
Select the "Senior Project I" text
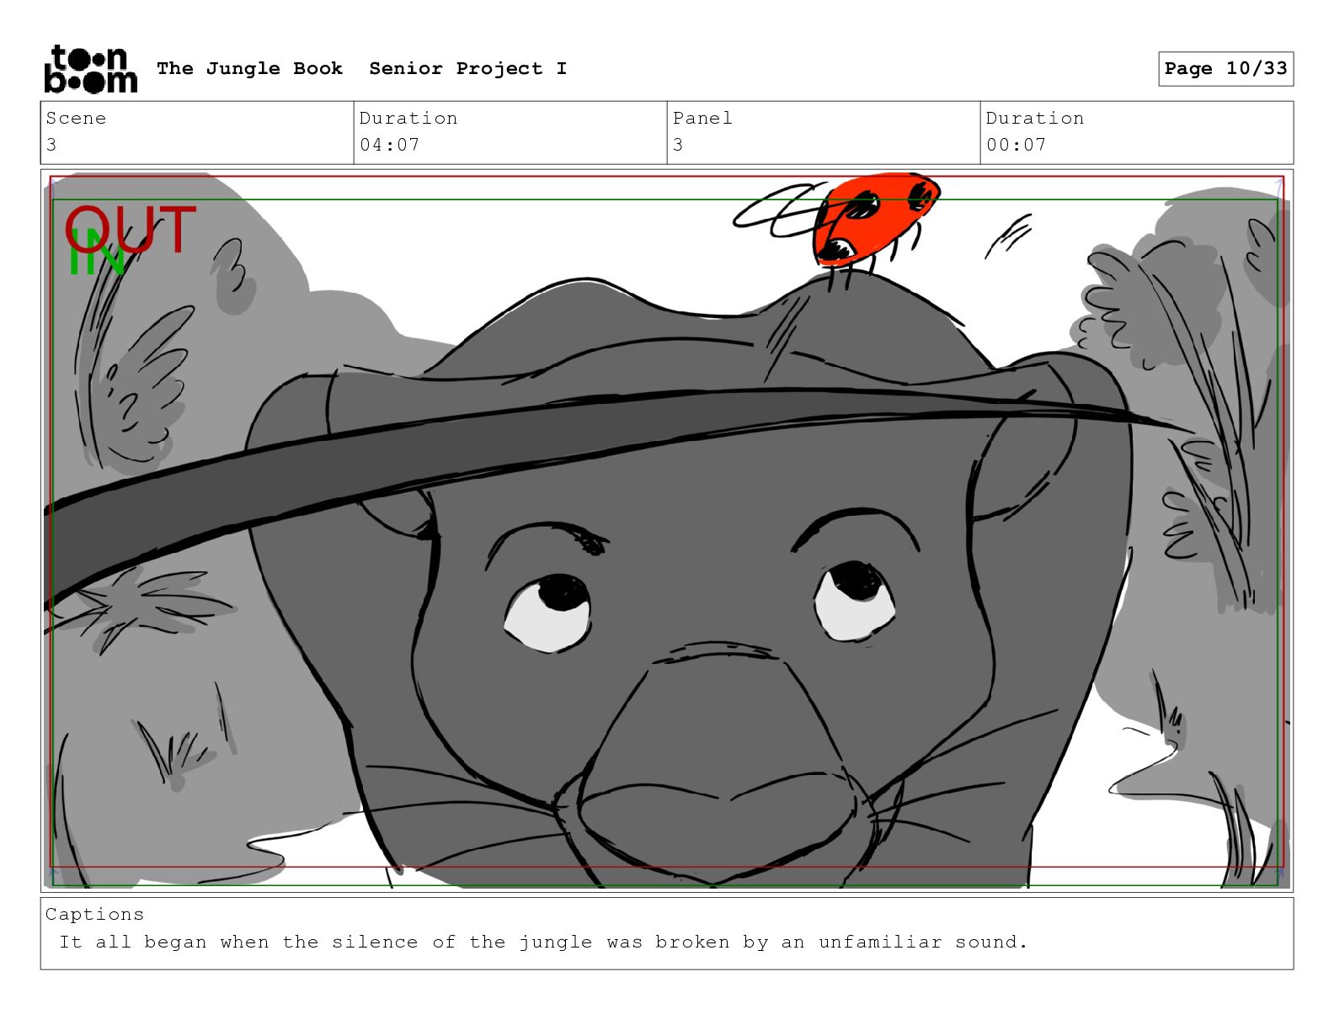pos(467,69)
